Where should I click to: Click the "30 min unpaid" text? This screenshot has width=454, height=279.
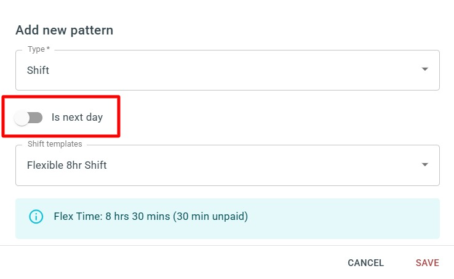click(210, 216)
